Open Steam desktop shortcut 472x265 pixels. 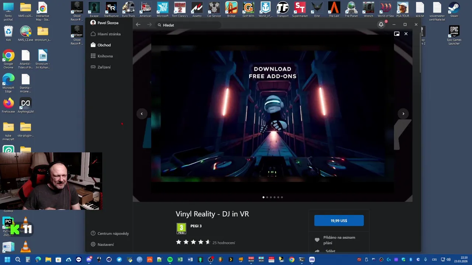coord(454,10)
